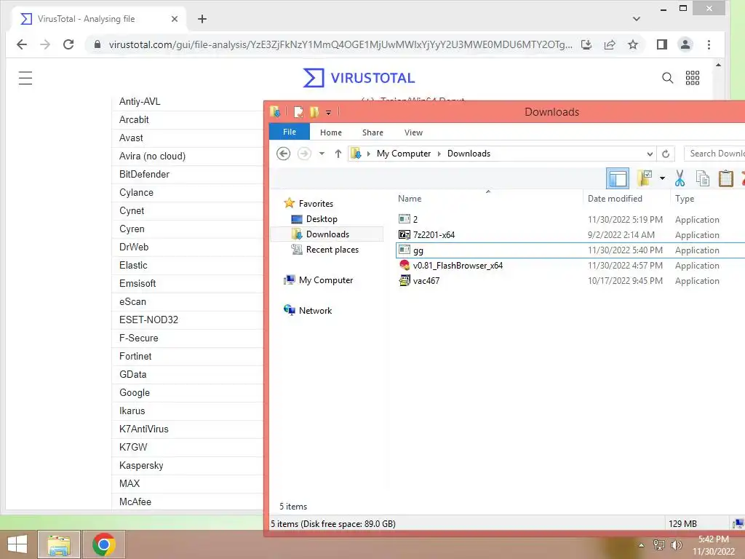Click the volume speaker tray icon
The height and width of the screenshot is (559, 745).
[x=676, y=544]
